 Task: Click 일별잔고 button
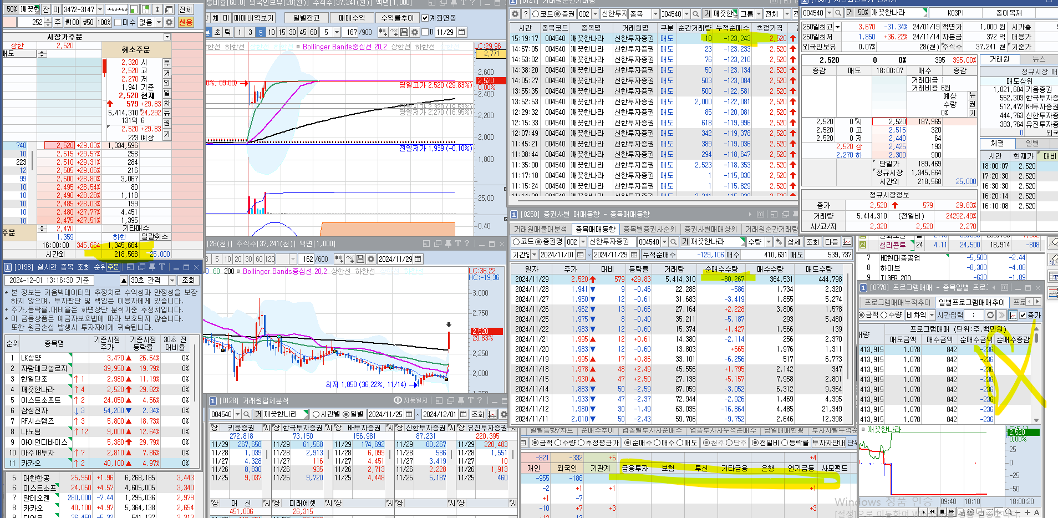(306, 18)
